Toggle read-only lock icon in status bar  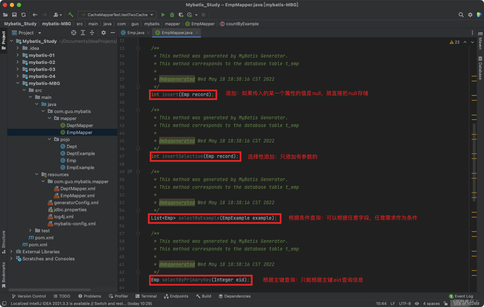coord(446,303)
